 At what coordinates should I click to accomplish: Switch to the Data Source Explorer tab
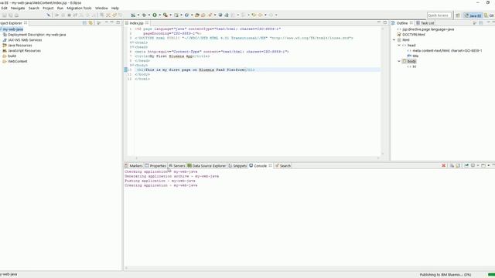coord(207,166)
